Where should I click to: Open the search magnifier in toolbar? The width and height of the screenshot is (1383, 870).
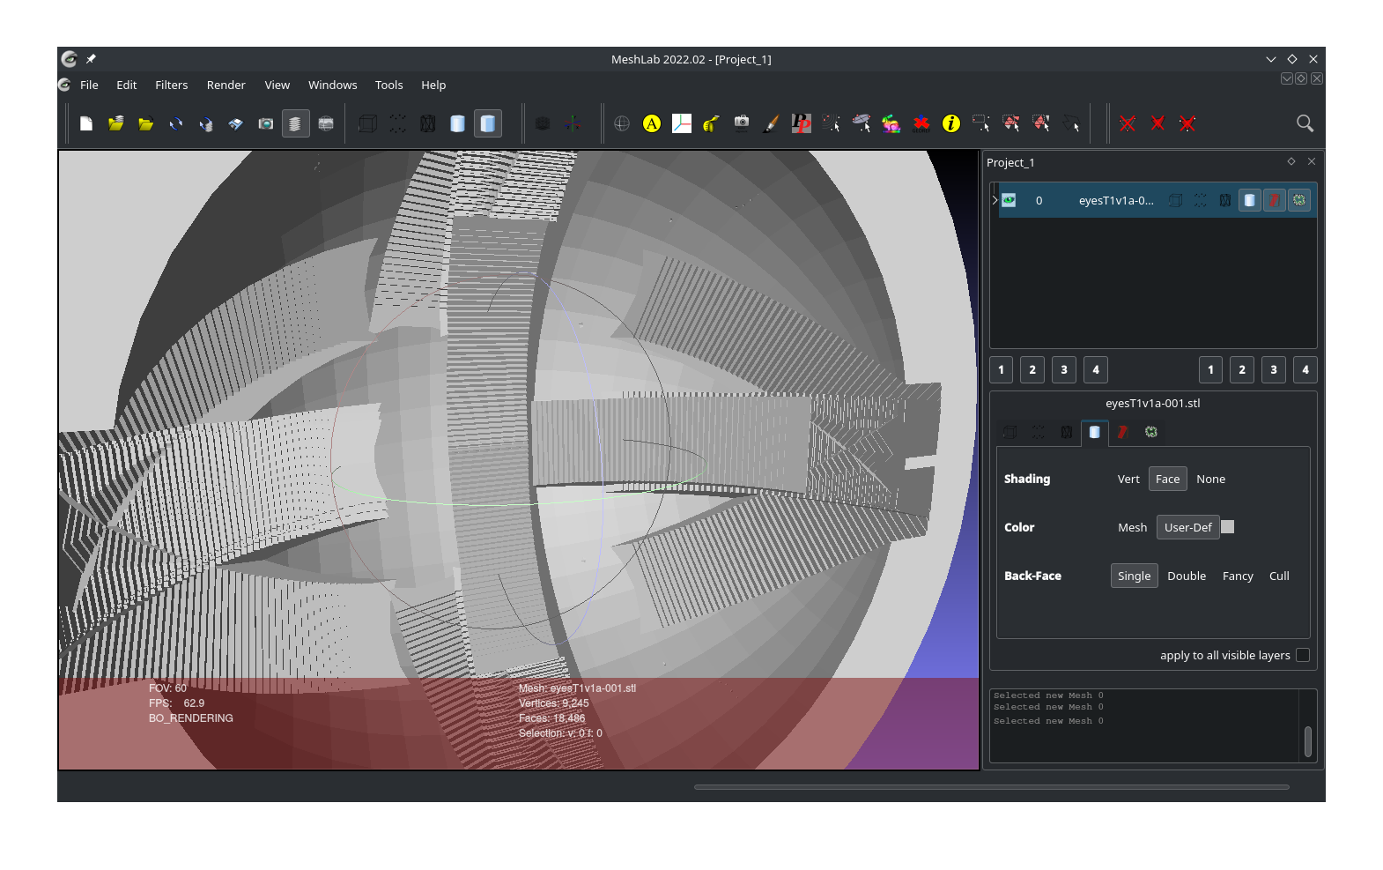[1305, 123]
